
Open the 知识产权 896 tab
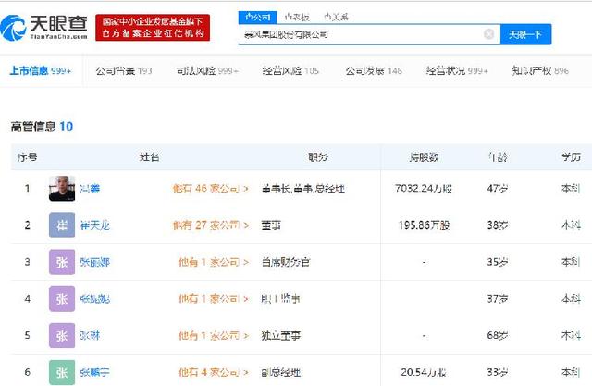click(x=540, y=70)
